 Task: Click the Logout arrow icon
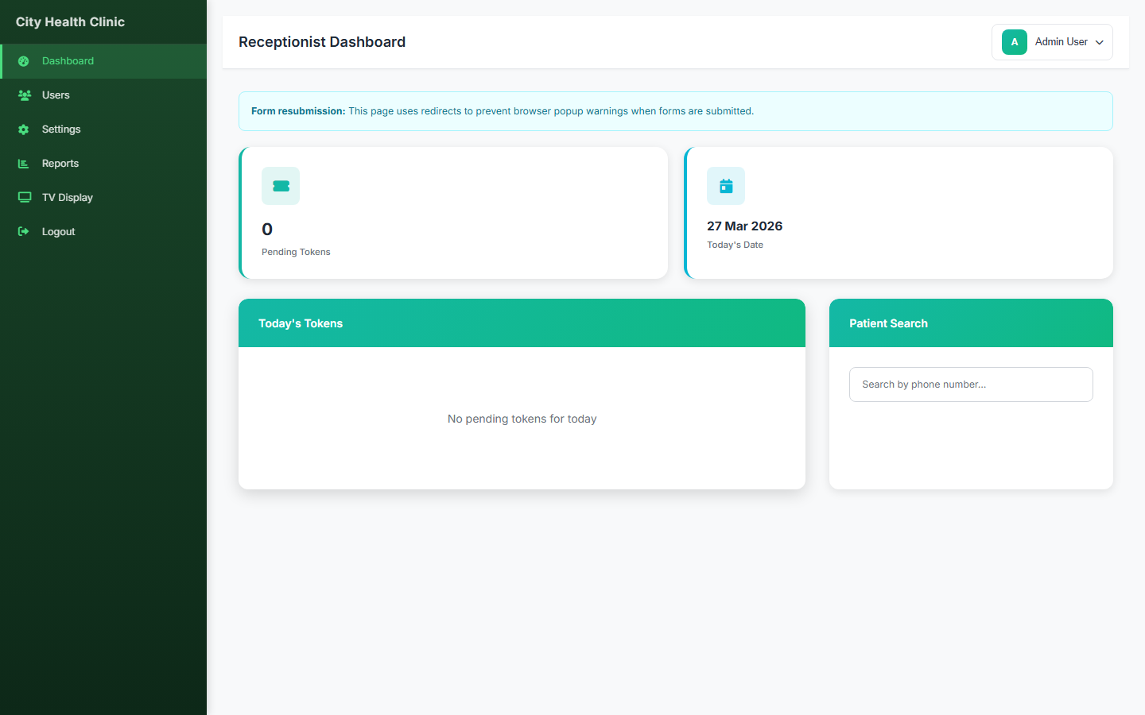[24, 232]
